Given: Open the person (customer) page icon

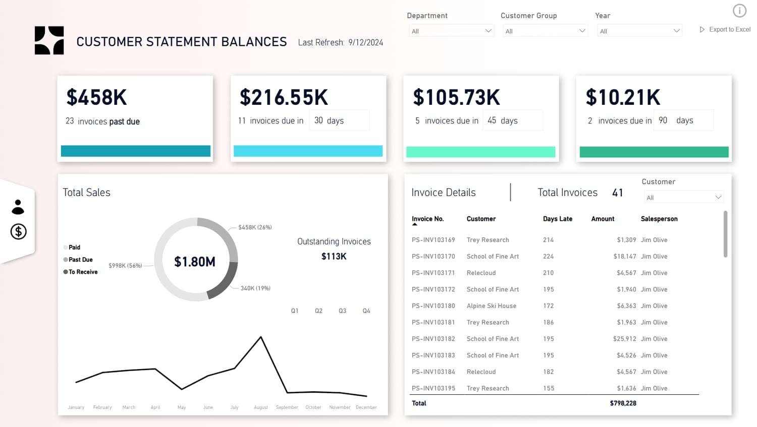Looking at the screenshot, I should (18, 207).
